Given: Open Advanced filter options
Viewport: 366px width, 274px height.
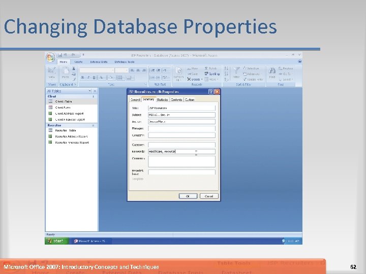Looking at the screenshot, I should 252,74.
